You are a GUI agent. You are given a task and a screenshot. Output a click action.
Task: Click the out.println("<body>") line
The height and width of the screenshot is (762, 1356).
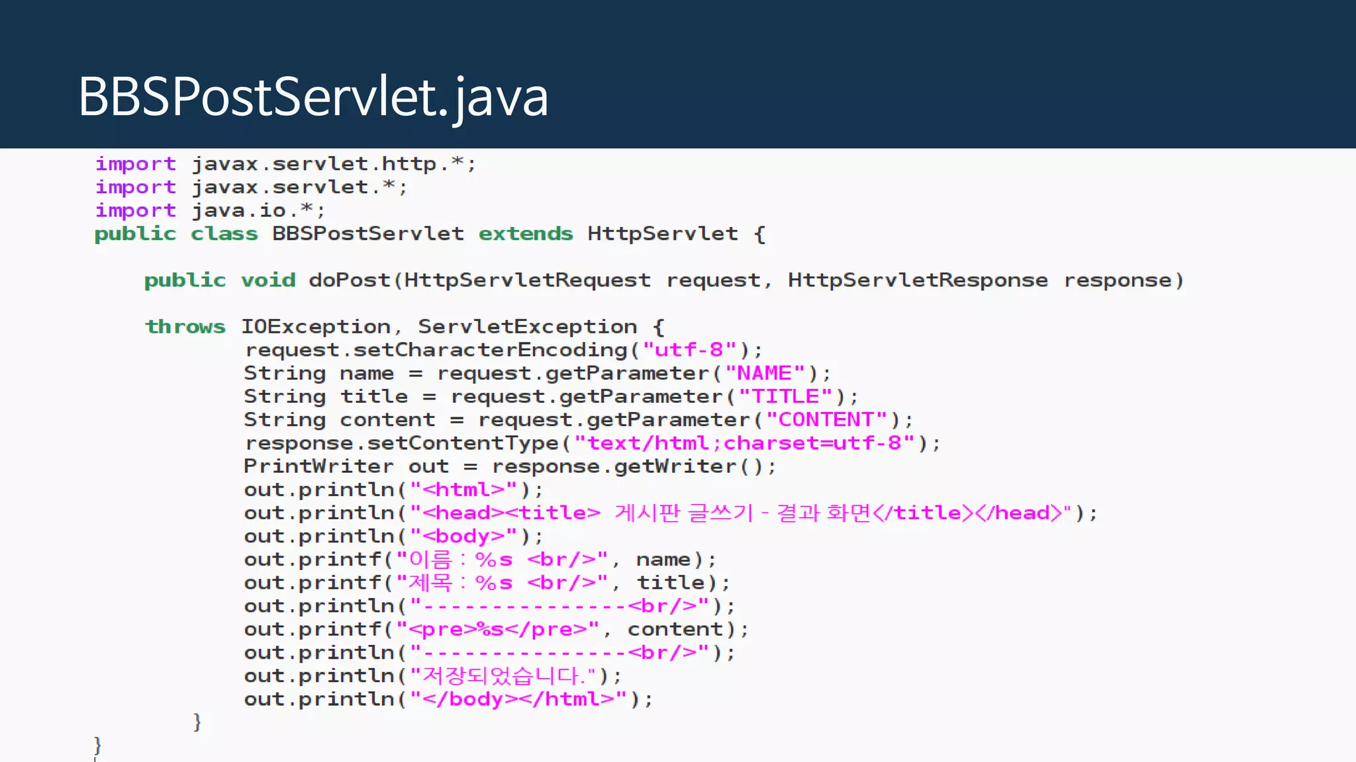[393, 536]
